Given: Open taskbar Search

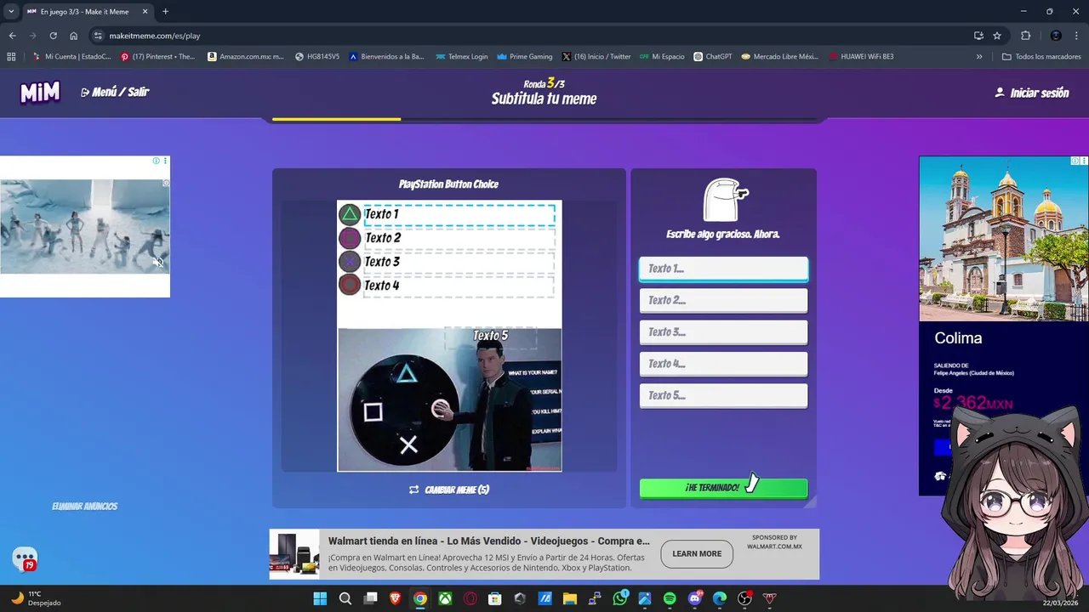Looking at the screenshot, I should click(345, 598).
